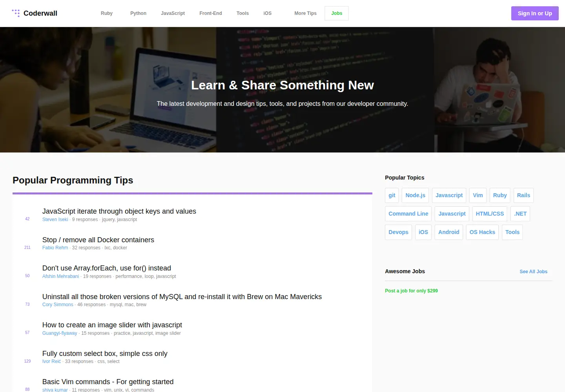This screenshot has width=565, height=392.
Task: View author Steven Iseki's profile
Action: 55,220
